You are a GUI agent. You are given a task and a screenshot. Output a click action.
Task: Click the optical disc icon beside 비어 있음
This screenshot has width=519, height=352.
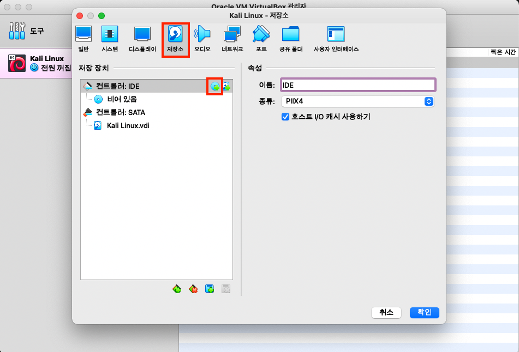(x=98, y=99)
